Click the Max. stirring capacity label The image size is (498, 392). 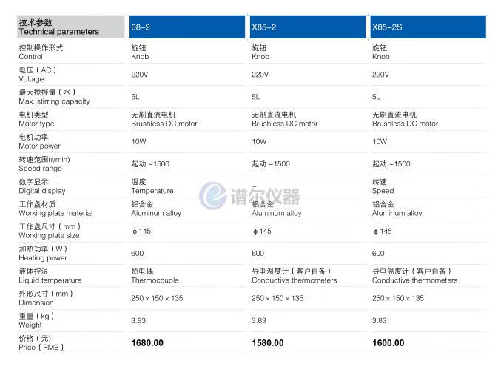coord(54,97)
